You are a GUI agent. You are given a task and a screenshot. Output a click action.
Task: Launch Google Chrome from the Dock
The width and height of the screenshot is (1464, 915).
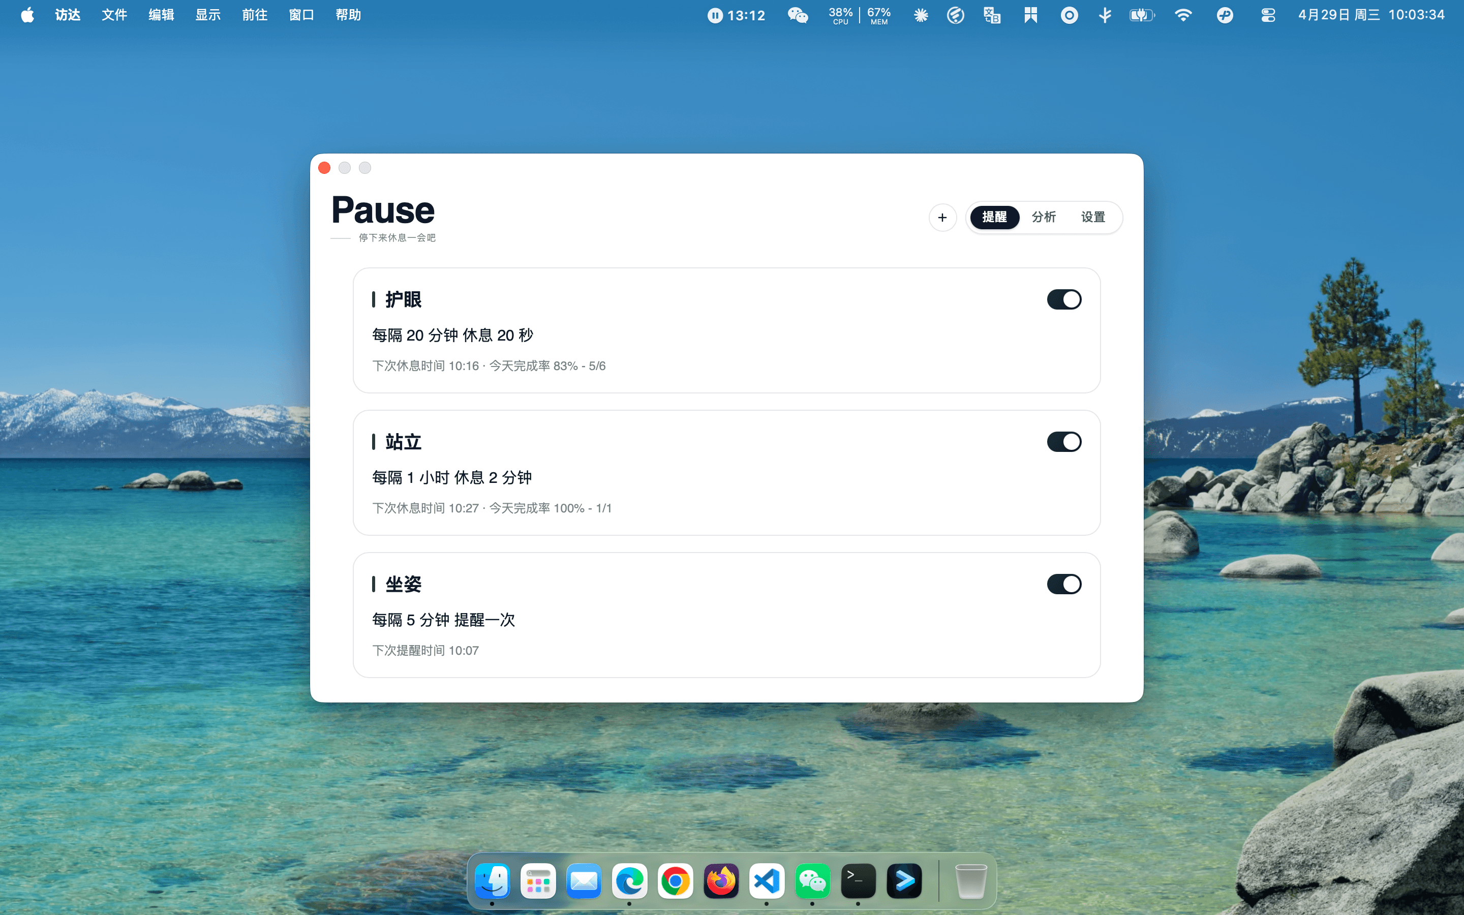(675, 880)
